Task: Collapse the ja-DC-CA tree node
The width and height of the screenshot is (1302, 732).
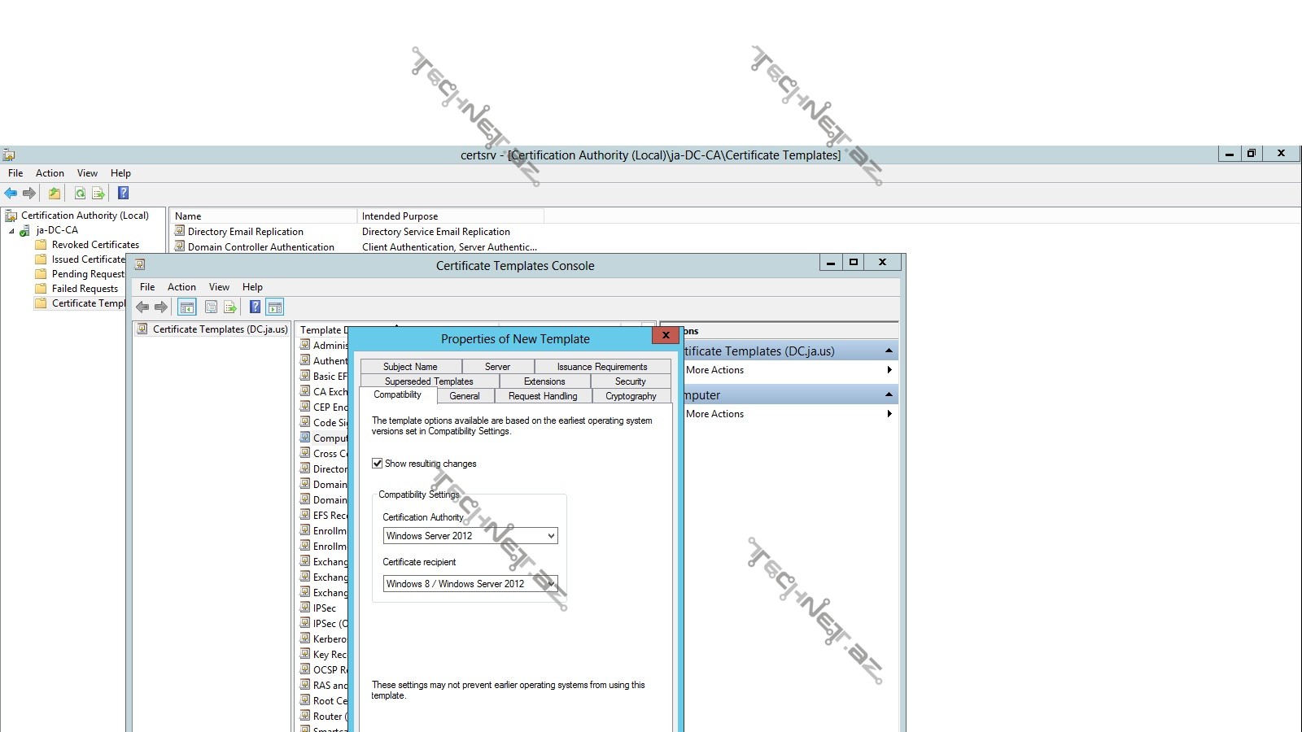Action: click(x=11, y=231)
